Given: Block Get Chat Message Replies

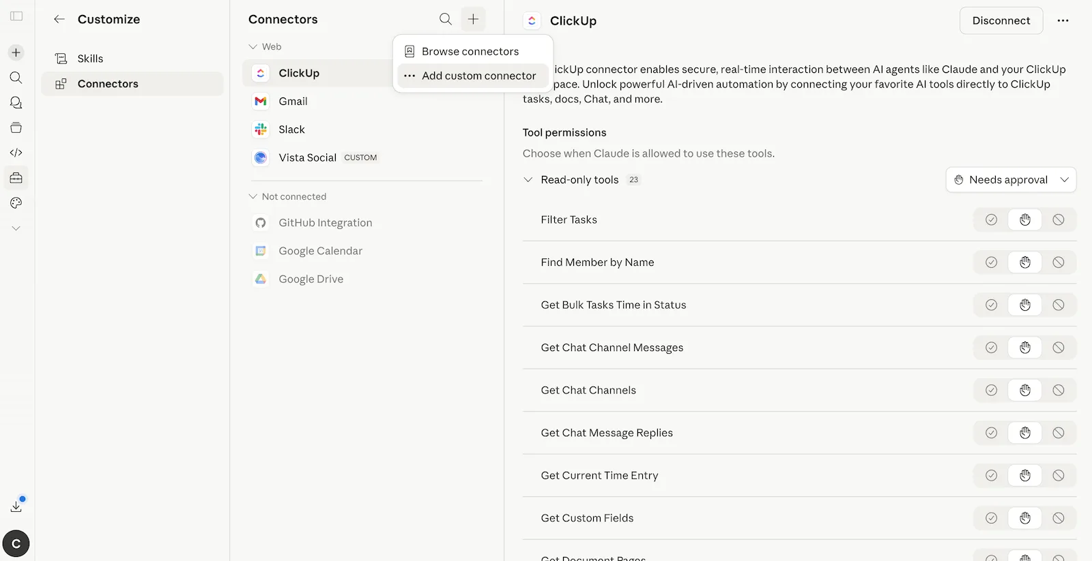Looking at the screenshot, I should click(x=1058, y=433).
